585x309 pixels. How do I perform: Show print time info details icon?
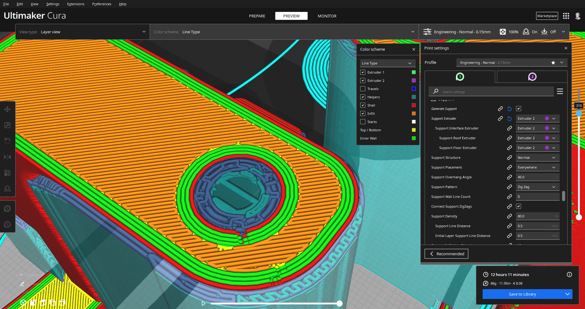click(x=569, y=274)
